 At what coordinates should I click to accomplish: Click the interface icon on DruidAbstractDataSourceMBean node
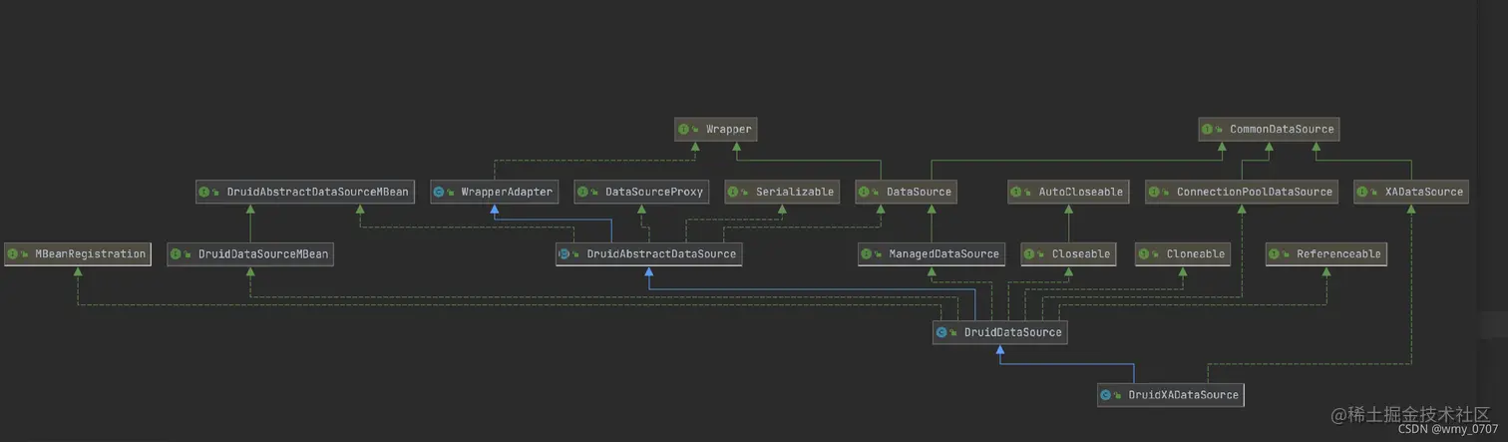203,192
